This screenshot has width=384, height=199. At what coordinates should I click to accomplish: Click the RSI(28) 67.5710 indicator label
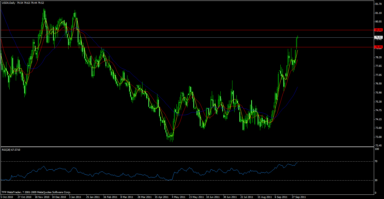[x=11, y=149]
